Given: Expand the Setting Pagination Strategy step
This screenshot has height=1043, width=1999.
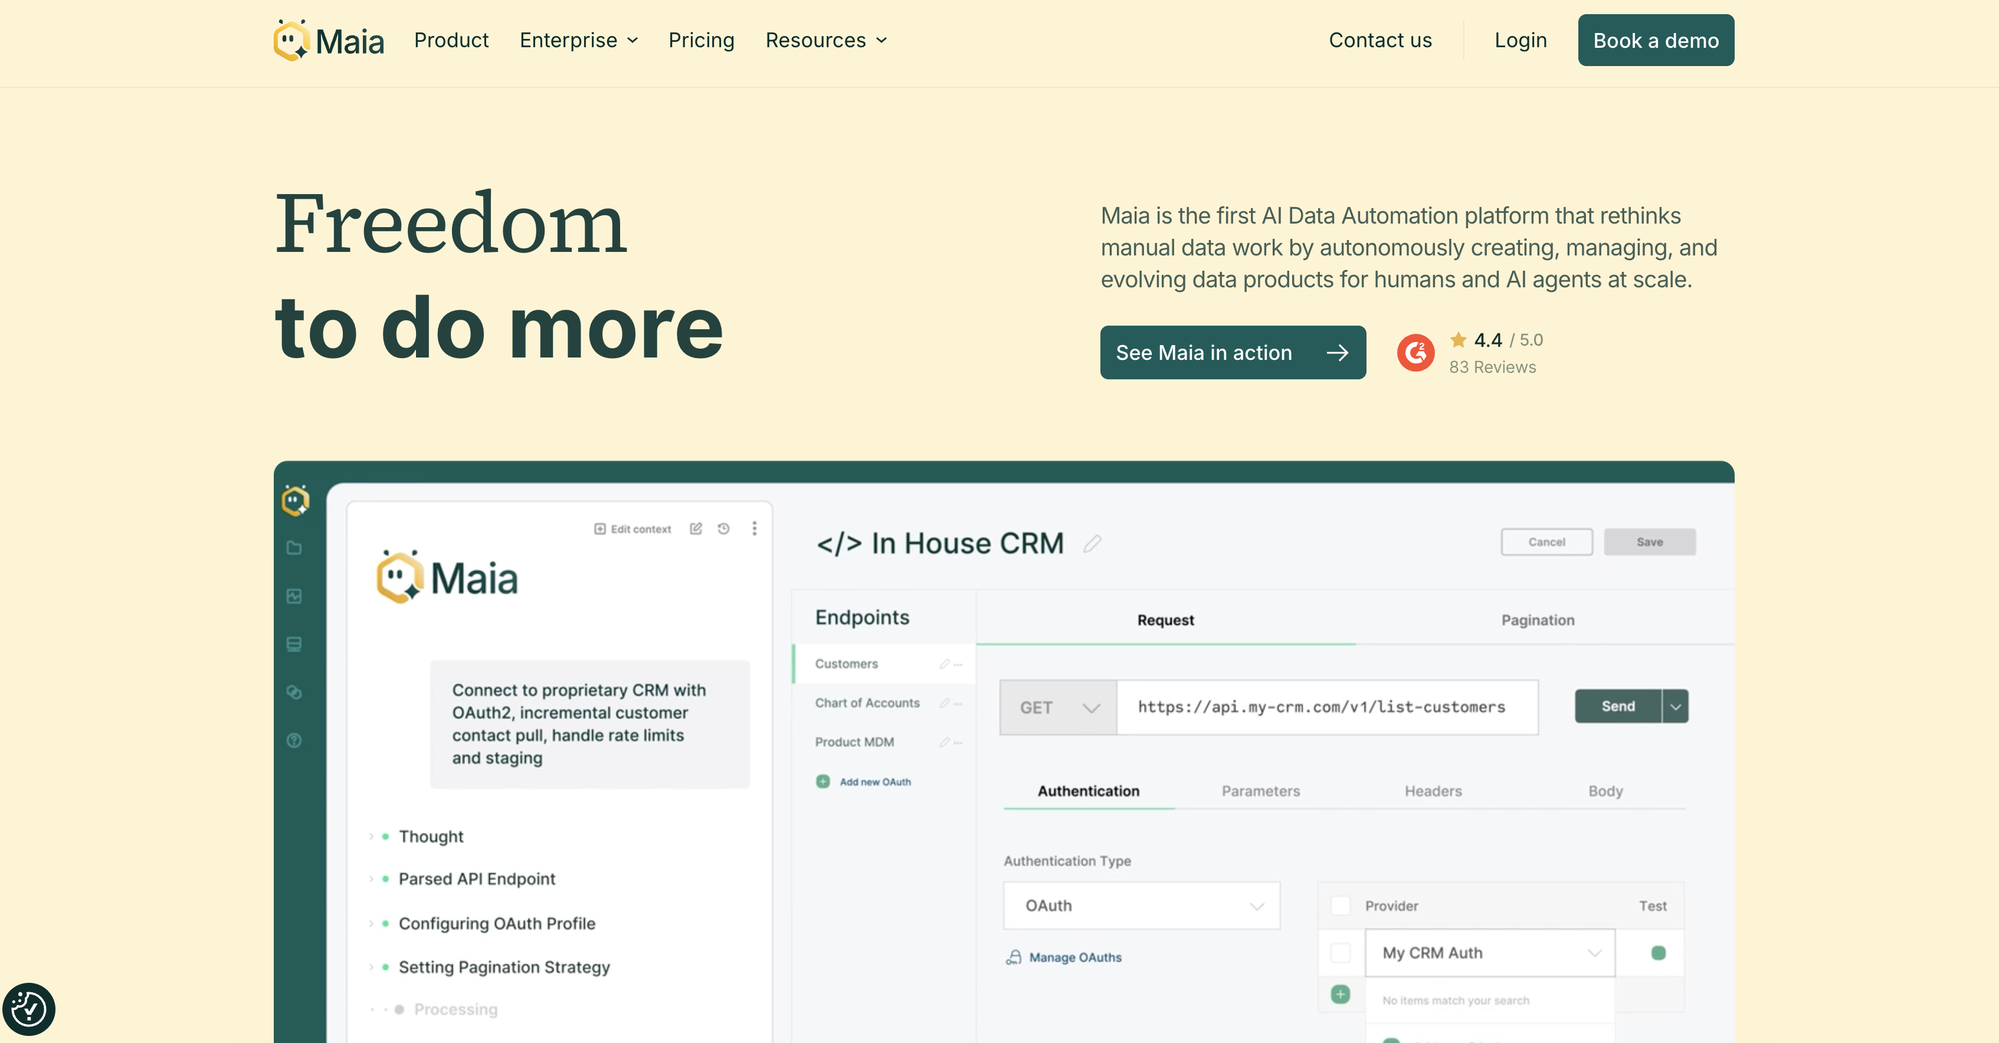Looking at the screenshot, I should [x=371, y=967].
